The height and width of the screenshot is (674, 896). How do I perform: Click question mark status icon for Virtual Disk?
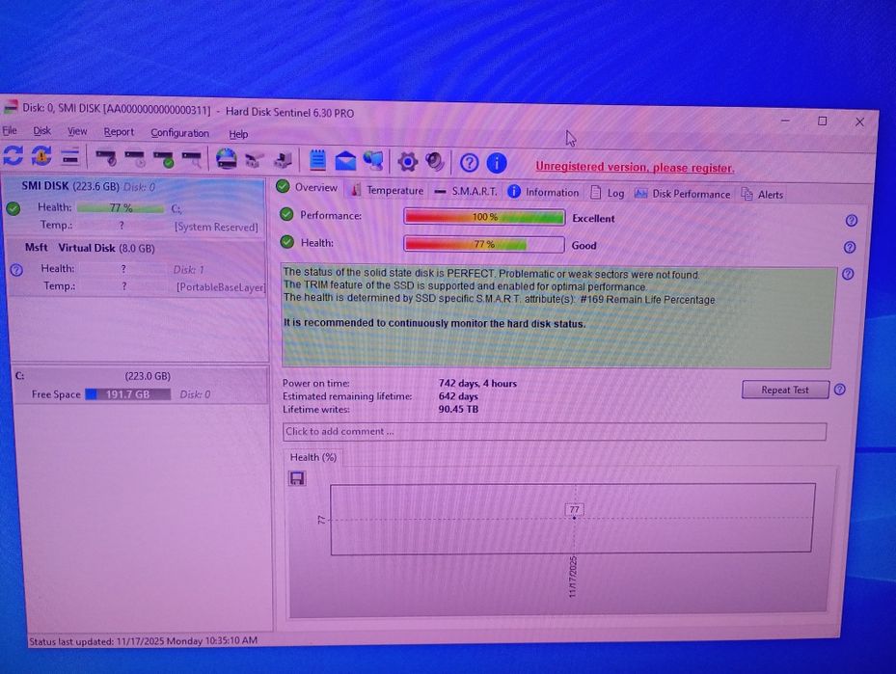click(x=16, y=270)
